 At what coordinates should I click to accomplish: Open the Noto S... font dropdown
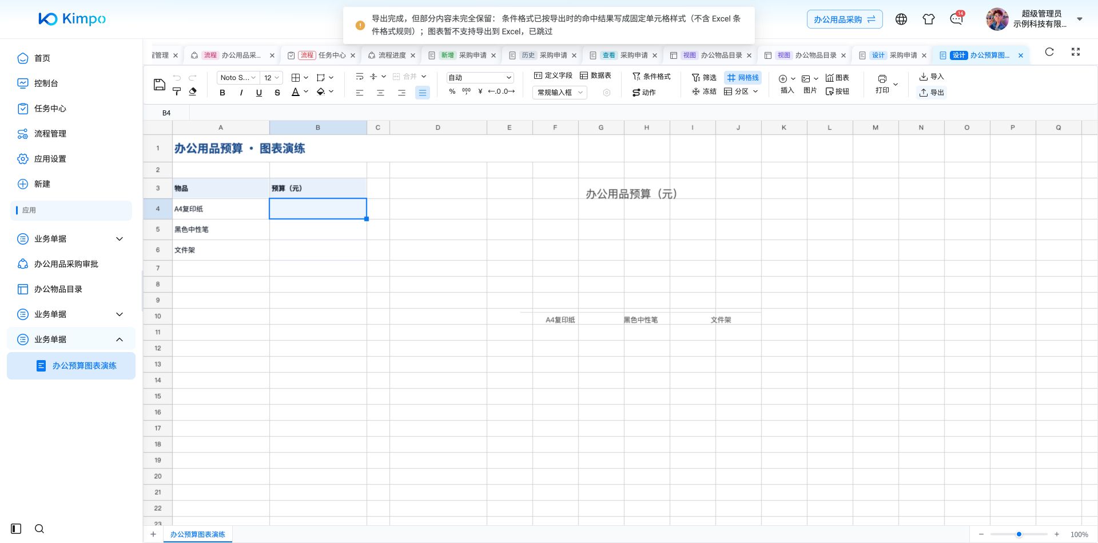(x=238, y=78)
